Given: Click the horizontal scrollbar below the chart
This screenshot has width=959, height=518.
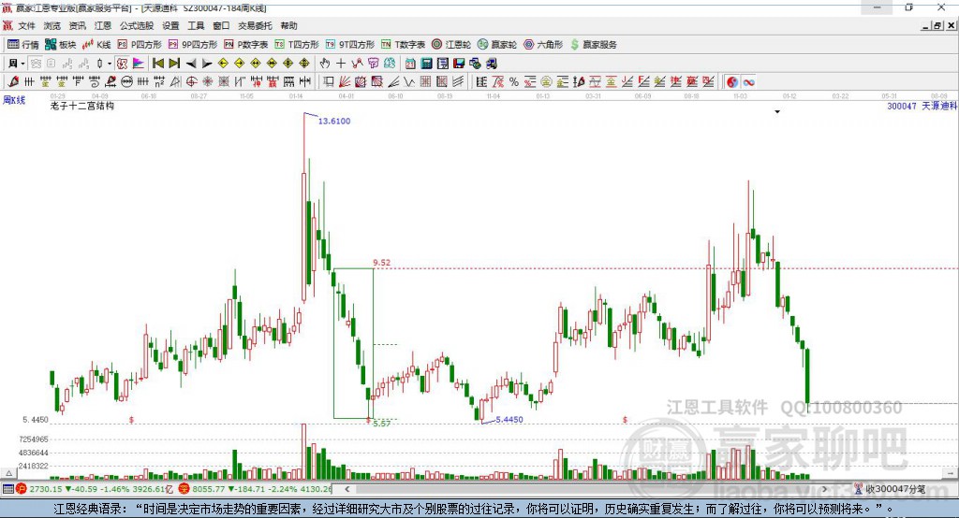Looking at the screenshot, I should tap(585, 489).
